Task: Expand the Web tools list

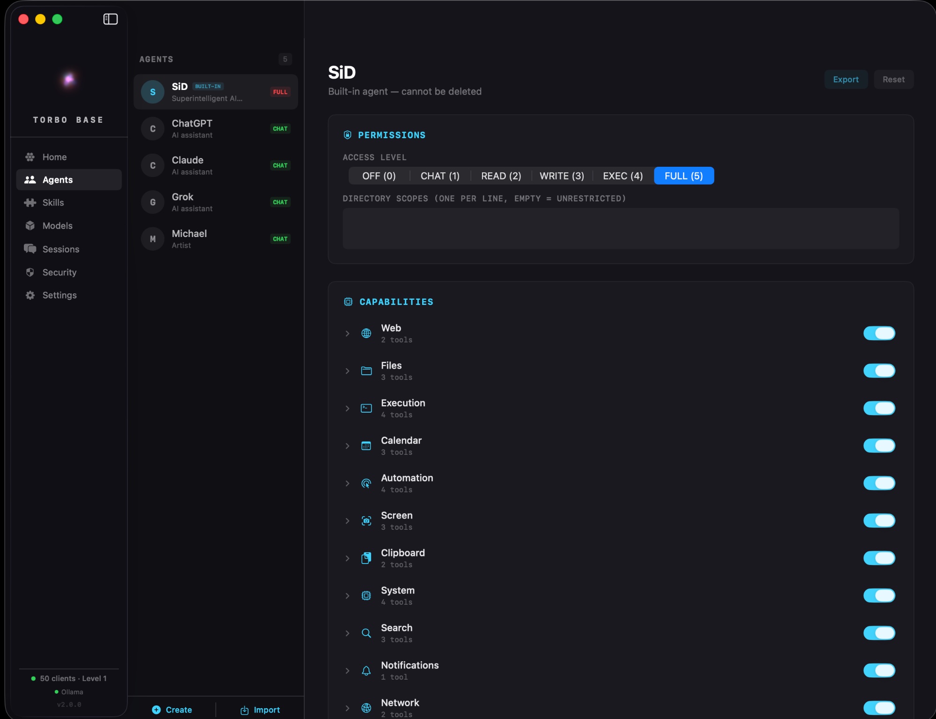Action: [x=348, y=333]
